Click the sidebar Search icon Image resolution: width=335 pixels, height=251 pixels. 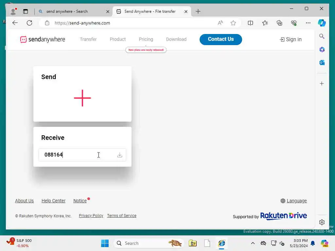[322, 36]
